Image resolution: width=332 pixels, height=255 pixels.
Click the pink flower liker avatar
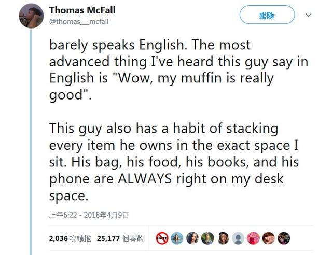pyautogui.click(x=253, y=238)
